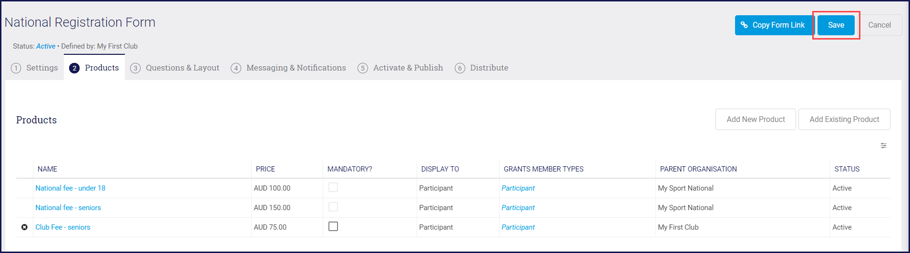Click the PRICE column header
This screenshot has height=253, width=910.
click(x=266, y=169)
